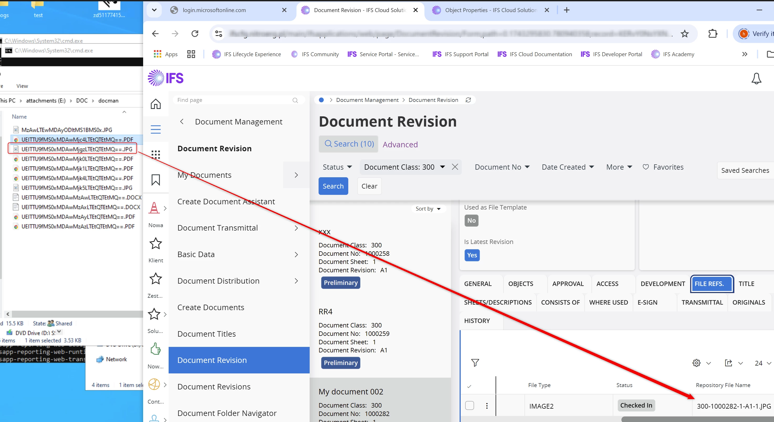Click the filter funnel icon above table
This screenshot has width=774, height=422.
point(475,363)
